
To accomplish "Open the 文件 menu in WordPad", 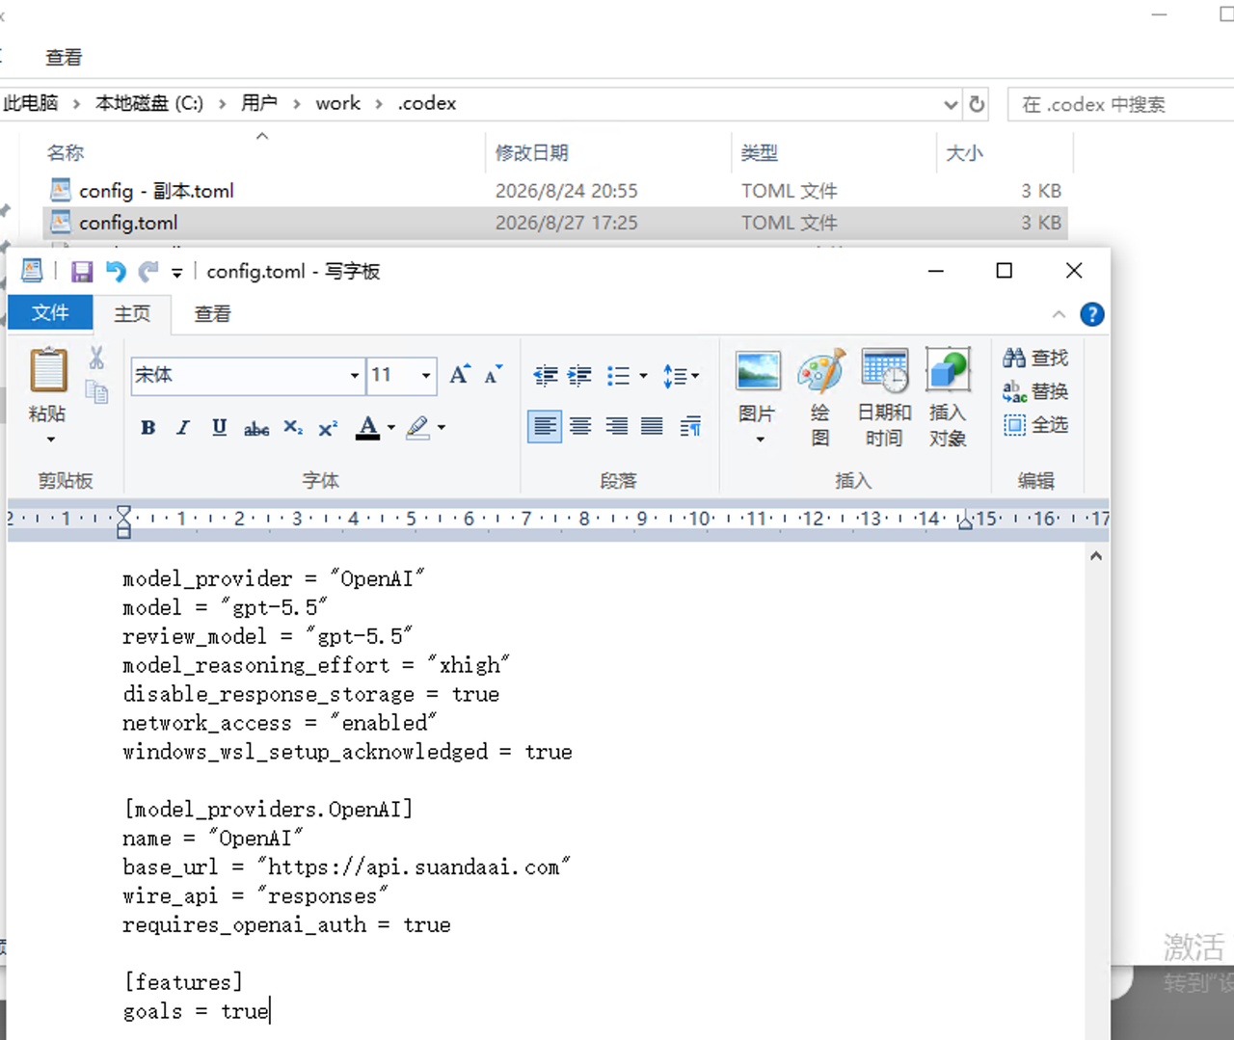I will pyautogui.click(x=50, y=313).
